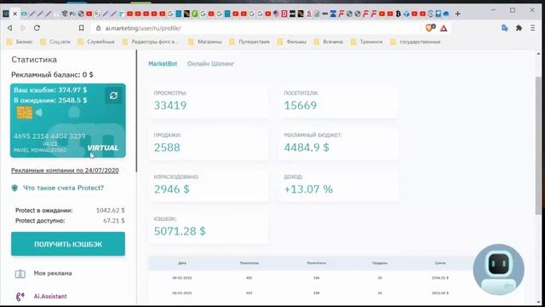Click the refresh icon on the cashback card
The image size is (545, 307).
(x=113, y=96)
